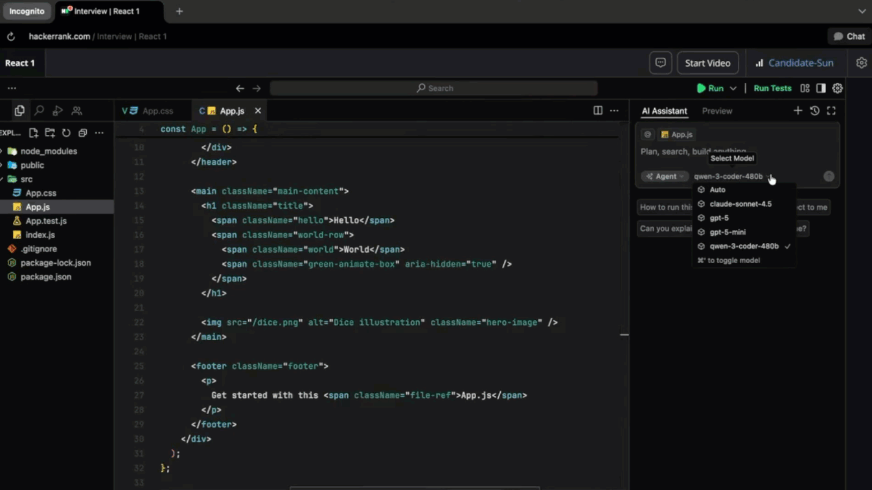Click the Start Video button
Screen dimensions: 872x490
point(707,63)
